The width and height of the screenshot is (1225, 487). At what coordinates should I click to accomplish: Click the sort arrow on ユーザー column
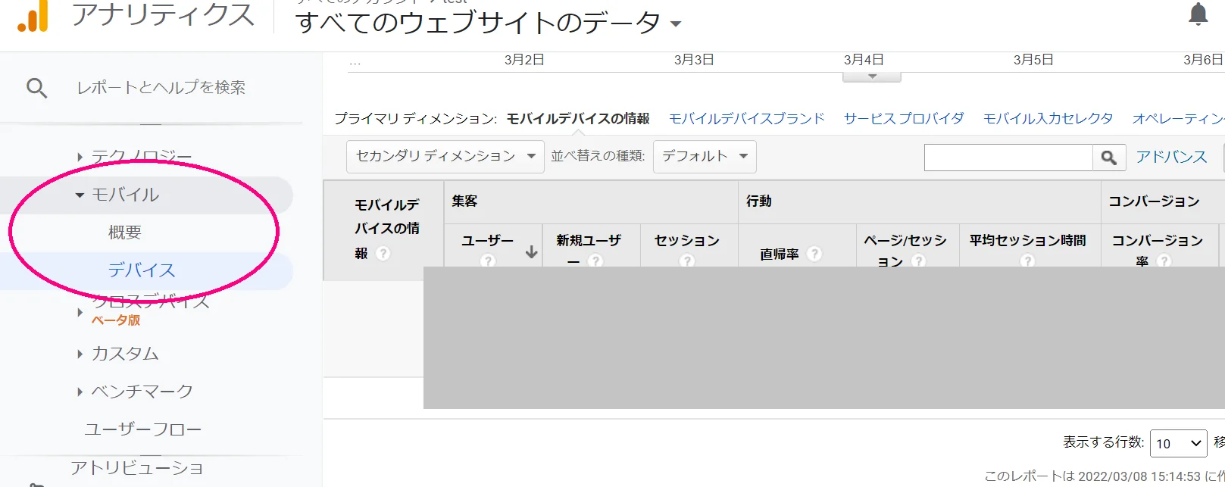coord(532,251)
